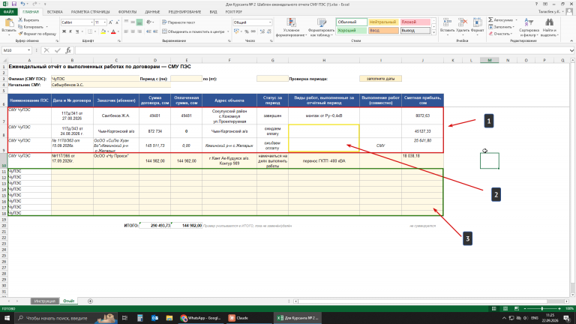576x324 pixels.
Task: Decrease font size with the small A icon
Action: 117,22
